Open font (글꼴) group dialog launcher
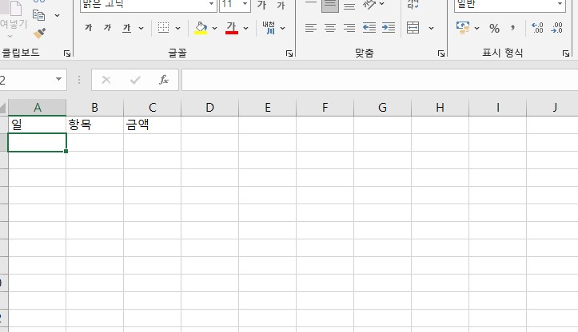The height and width of the screenshot is (332, 578). [x=289, y=53]
